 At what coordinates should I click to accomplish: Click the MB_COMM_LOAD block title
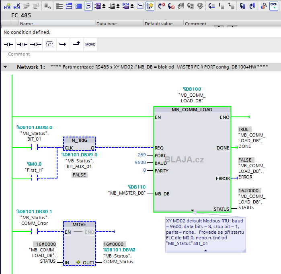(192, 110)
